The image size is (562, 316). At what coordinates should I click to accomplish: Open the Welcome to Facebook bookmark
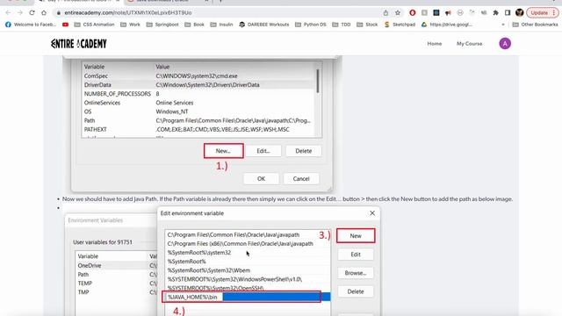[x=31, y=25]
